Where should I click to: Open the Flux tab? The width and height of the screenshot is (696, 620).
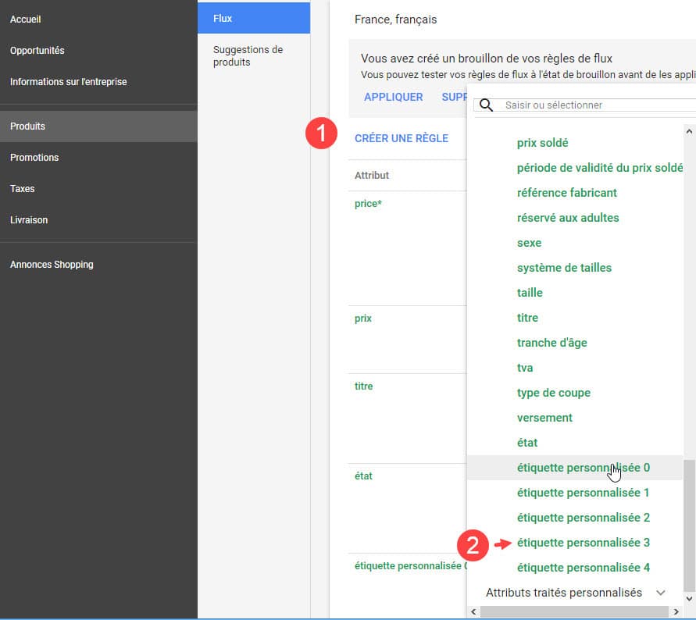pyautogui.click(x=253, y=18)
